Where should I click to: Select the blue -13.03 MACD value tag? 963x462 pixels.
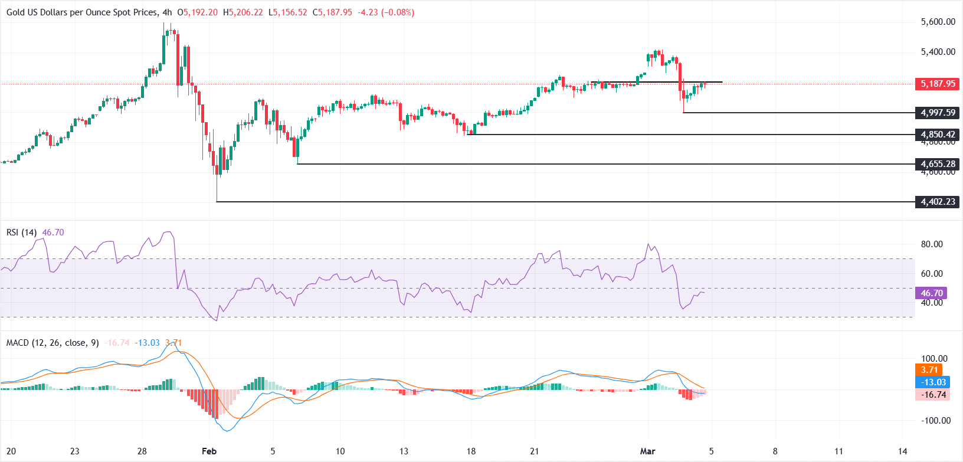(x=933, y=382)
